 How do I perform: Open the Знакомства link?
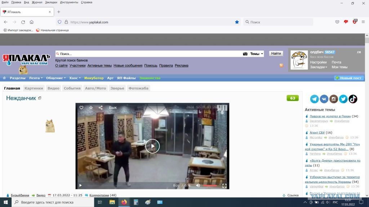pos(150,78)
